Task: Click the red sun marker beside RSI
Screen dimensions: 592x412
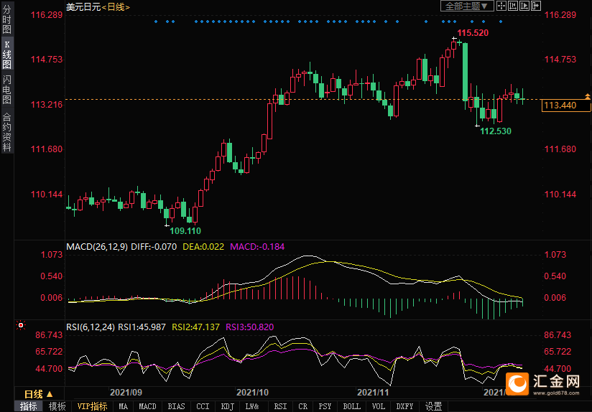Action: 21,325
